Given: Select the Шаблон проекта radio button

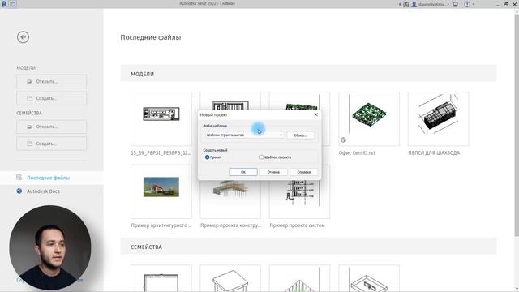Looking at the screenshot, I should click(x=261, y=157).
